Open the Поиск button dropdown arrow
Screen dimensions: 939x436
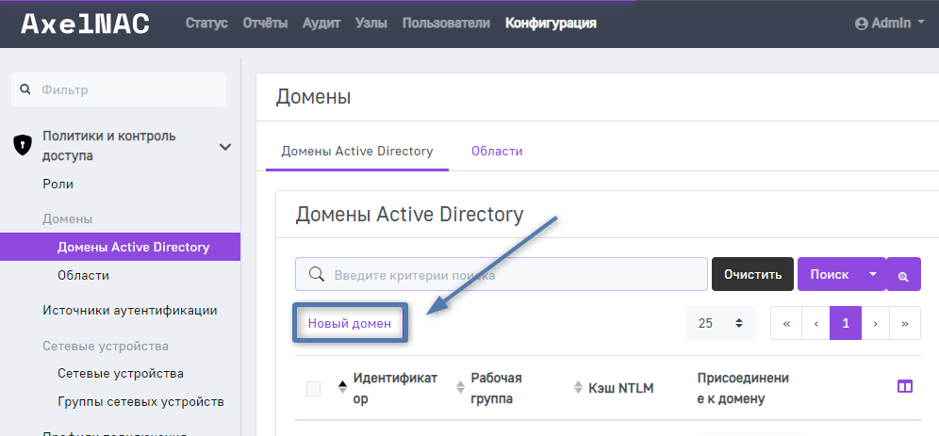(x=872, y=275)
